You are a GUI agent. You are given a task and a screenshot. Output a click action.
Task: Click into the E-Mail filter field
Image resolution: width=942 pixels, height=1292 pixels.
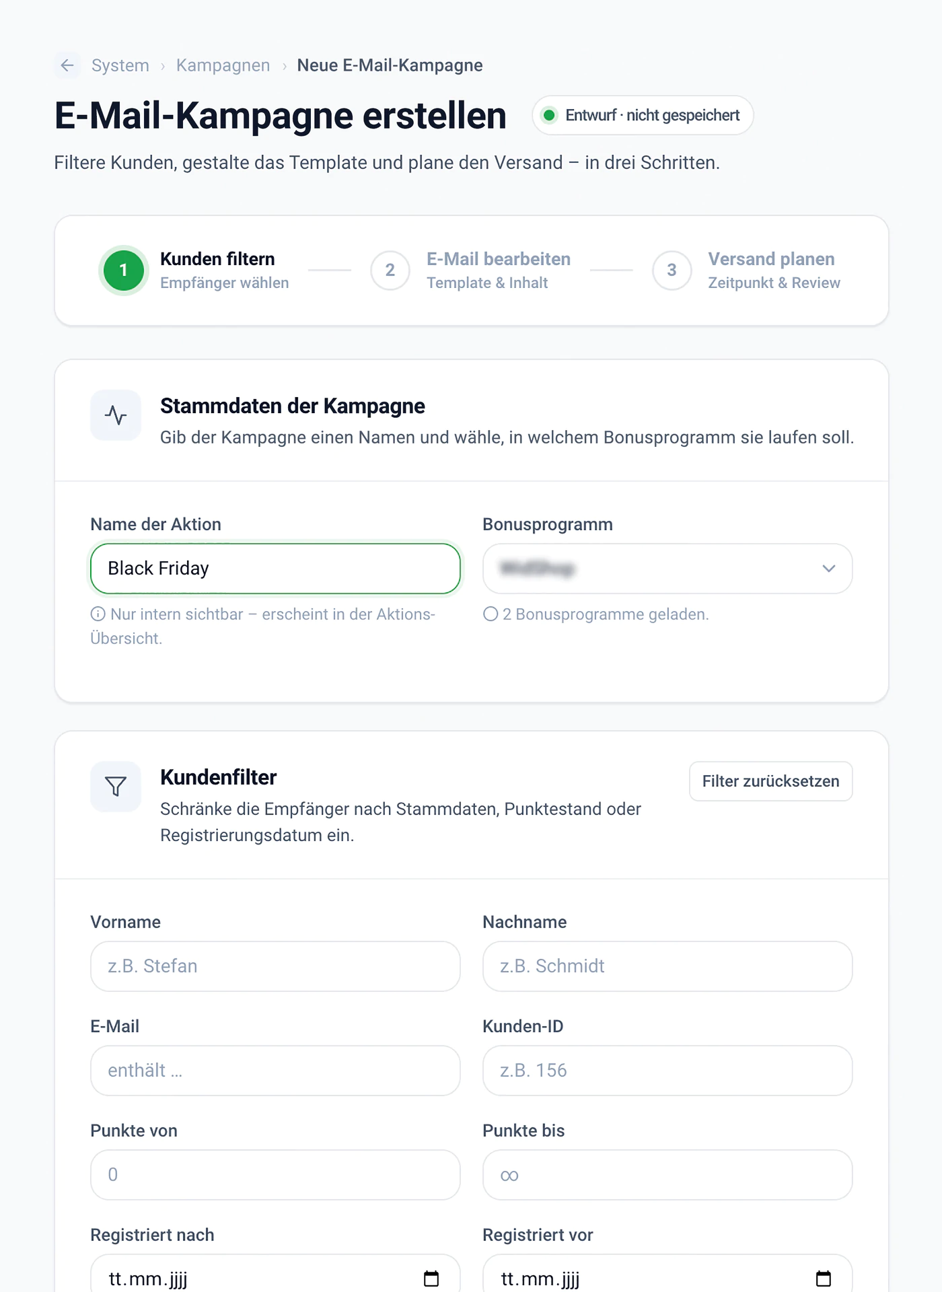tap(275, 1071)
